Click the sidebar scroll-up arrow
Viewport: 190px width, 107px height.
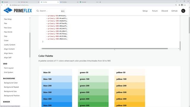click(30, 18)
